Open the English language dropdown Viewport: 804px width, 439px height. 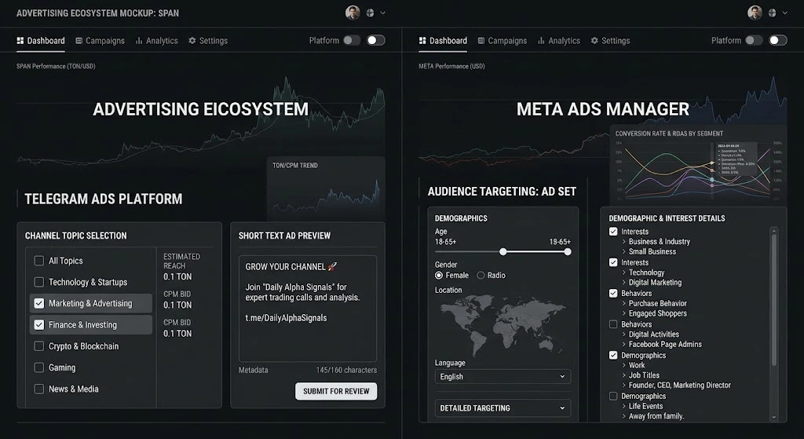[x=502, y=376]
